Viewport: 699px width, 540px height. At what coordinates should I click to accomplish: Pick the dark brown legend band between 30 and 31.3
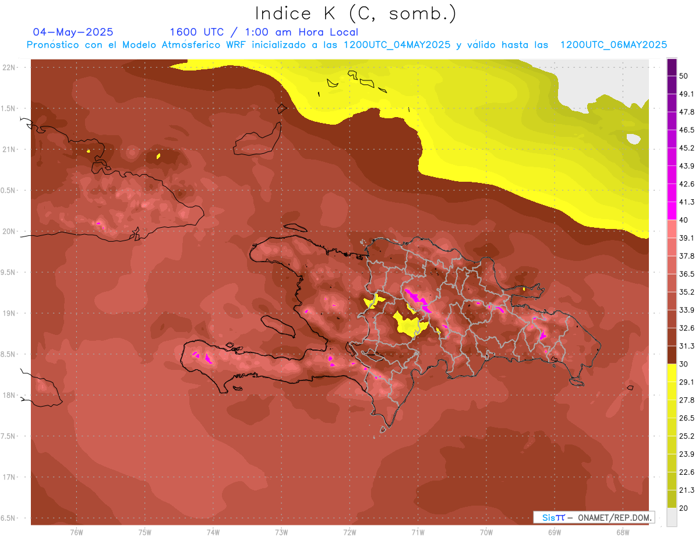(672, 355)
